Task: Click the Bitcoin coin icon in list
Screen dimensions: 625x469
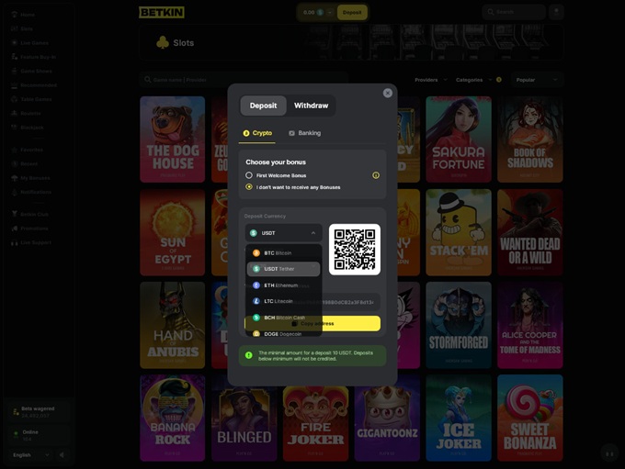Action: (x=256, y=253)
